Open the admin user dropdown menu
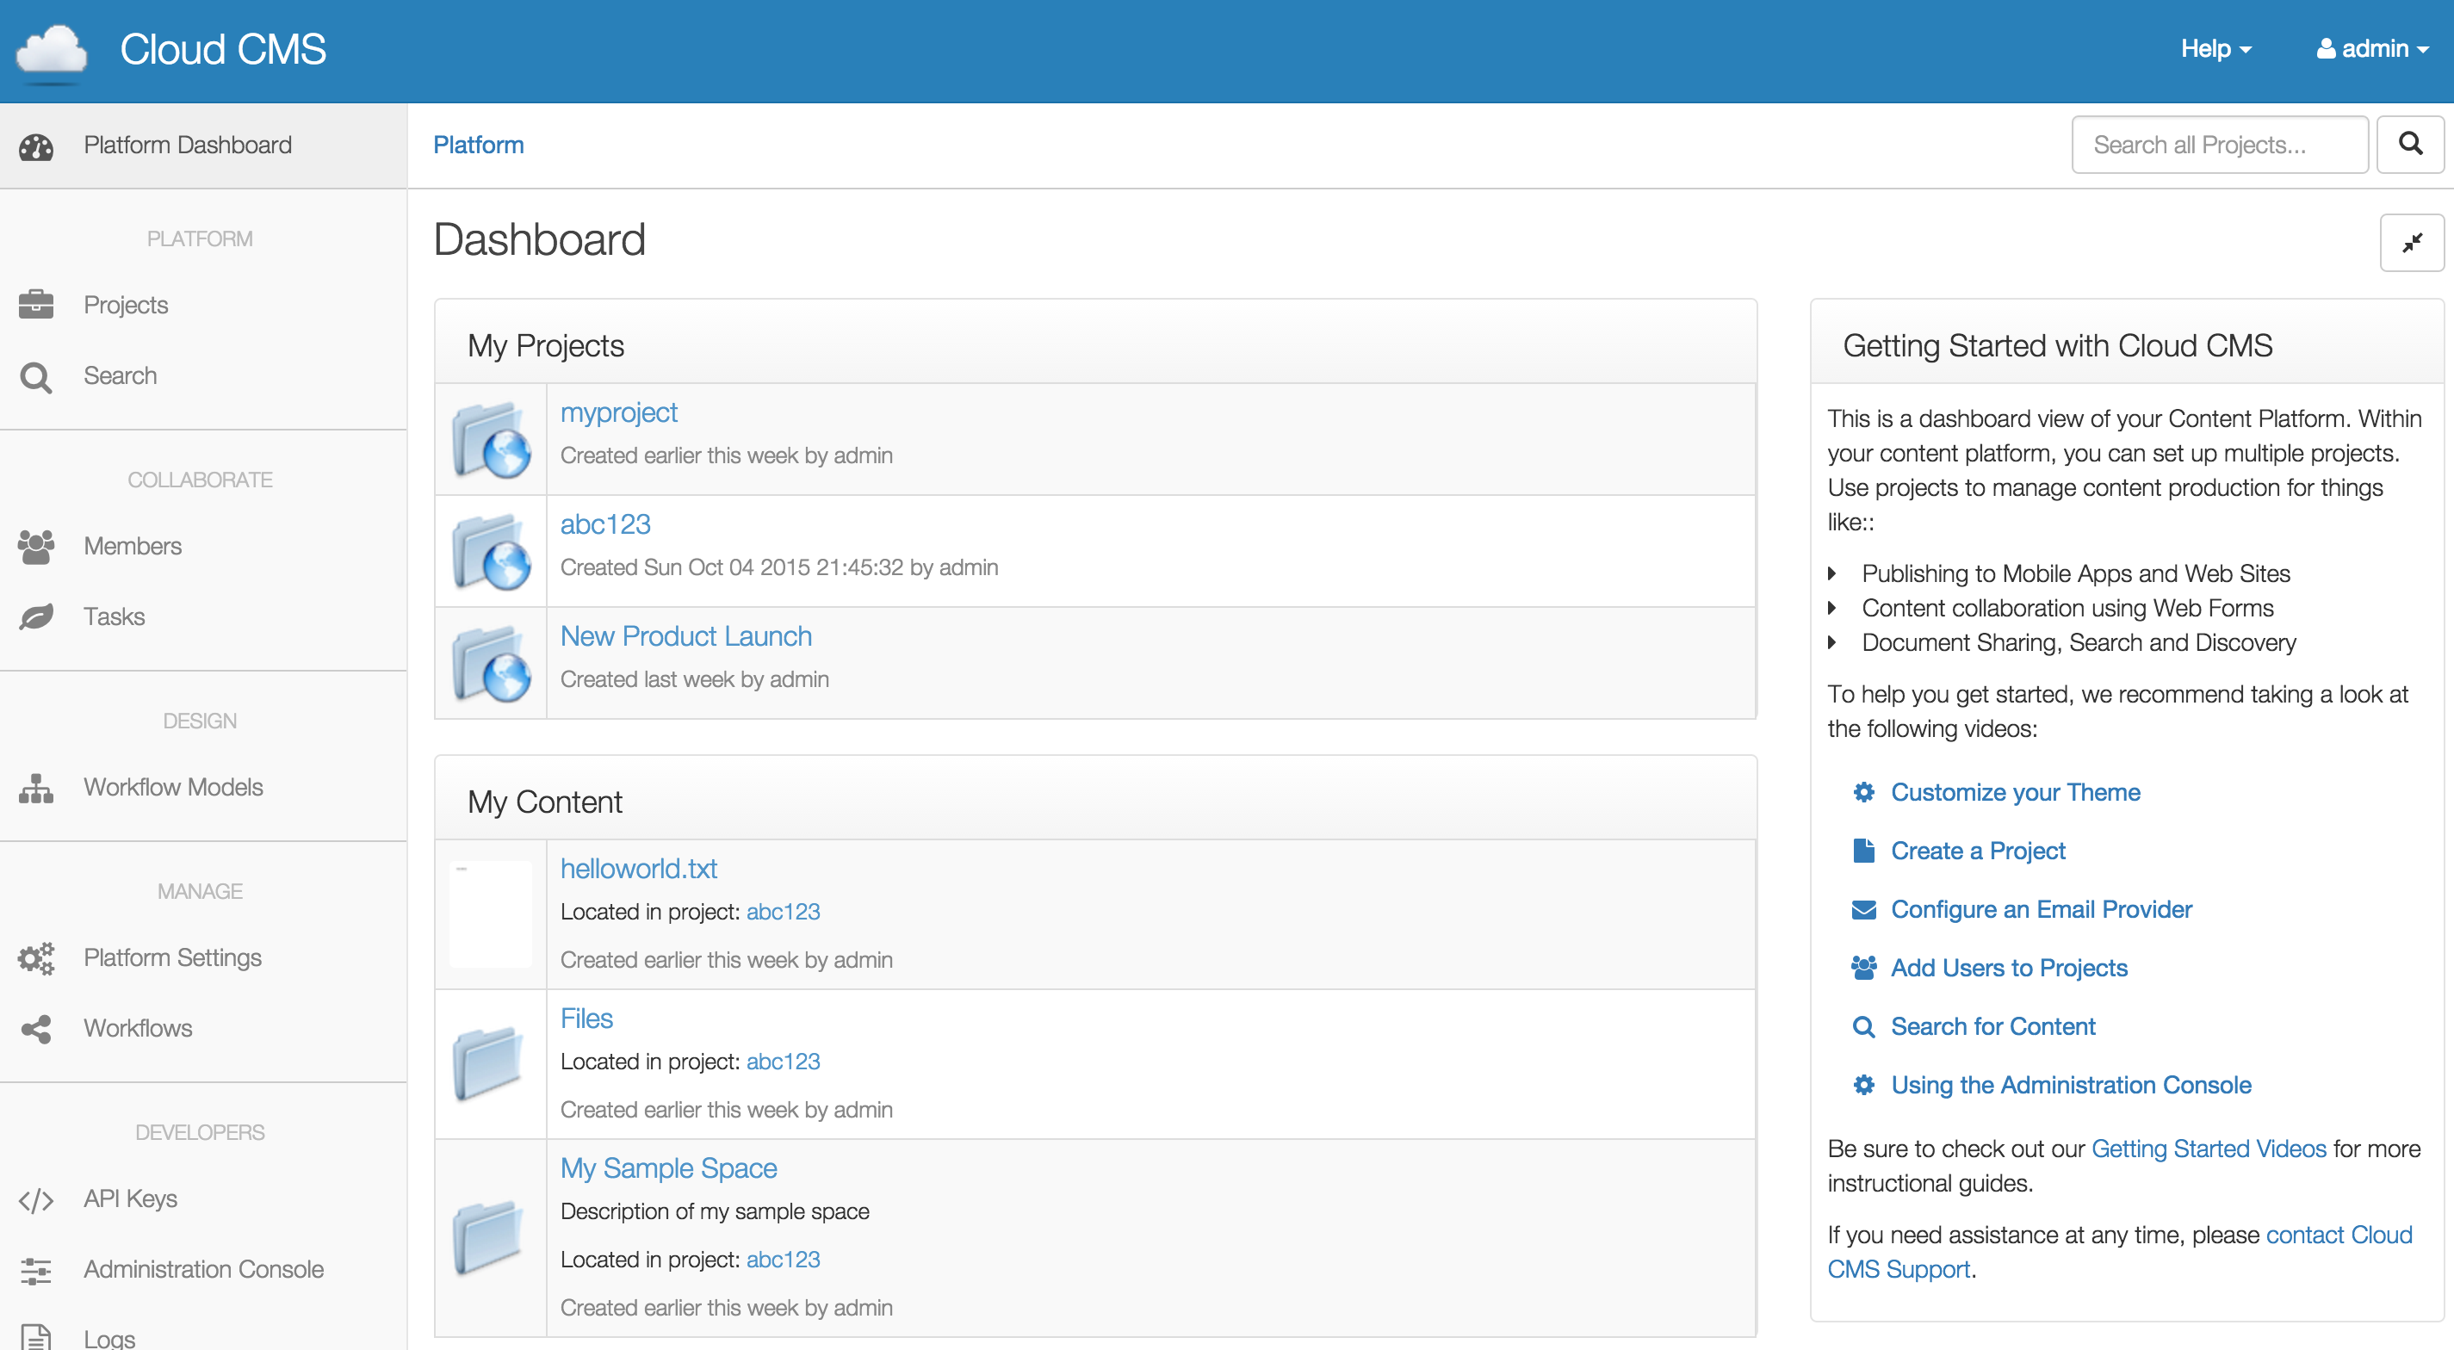The height and width of the screenshot is (1350, 2454). pos(2371,48)
